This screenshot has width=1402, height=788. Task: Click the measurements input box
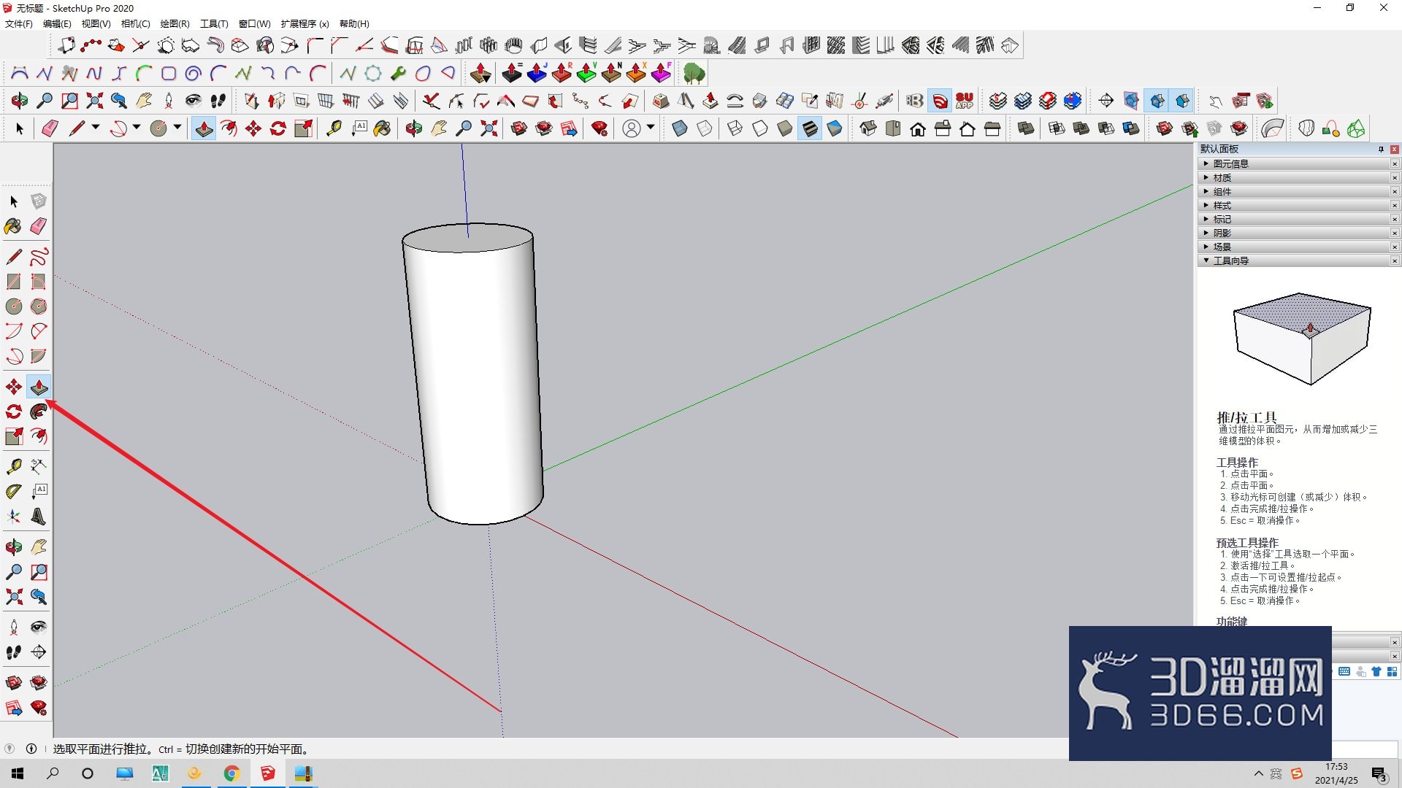[x=1365, y=749]
